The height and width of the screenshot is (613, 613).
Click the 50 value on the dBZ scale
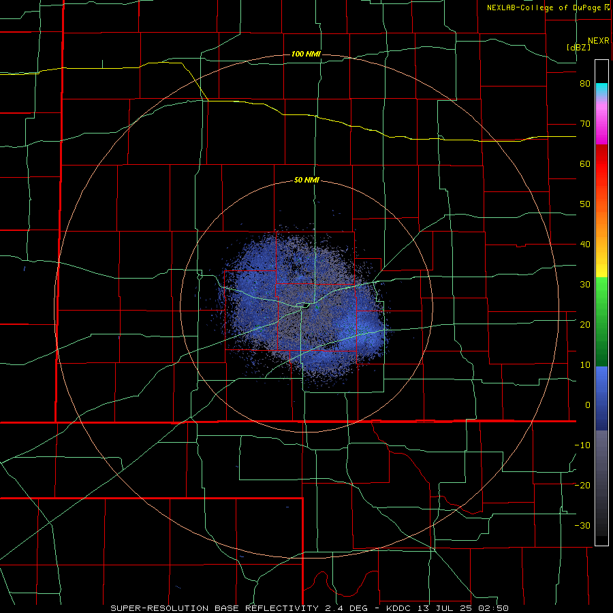(x=585, y=204)
